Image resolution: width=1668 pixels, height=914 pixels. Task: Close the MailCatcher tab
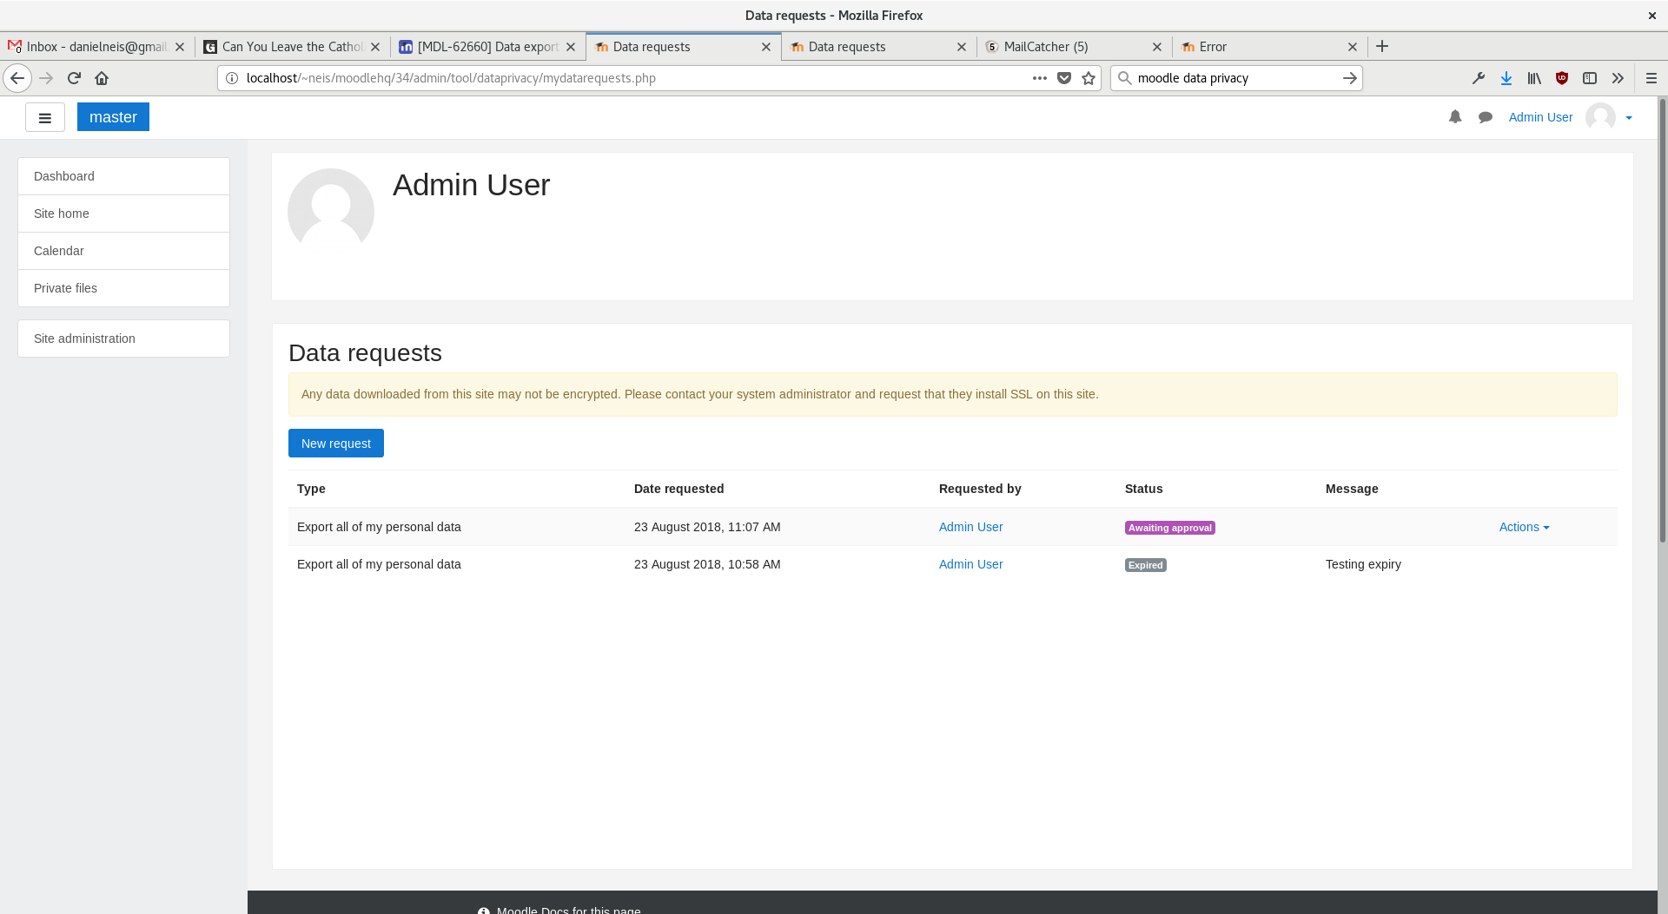(1157, 47)
